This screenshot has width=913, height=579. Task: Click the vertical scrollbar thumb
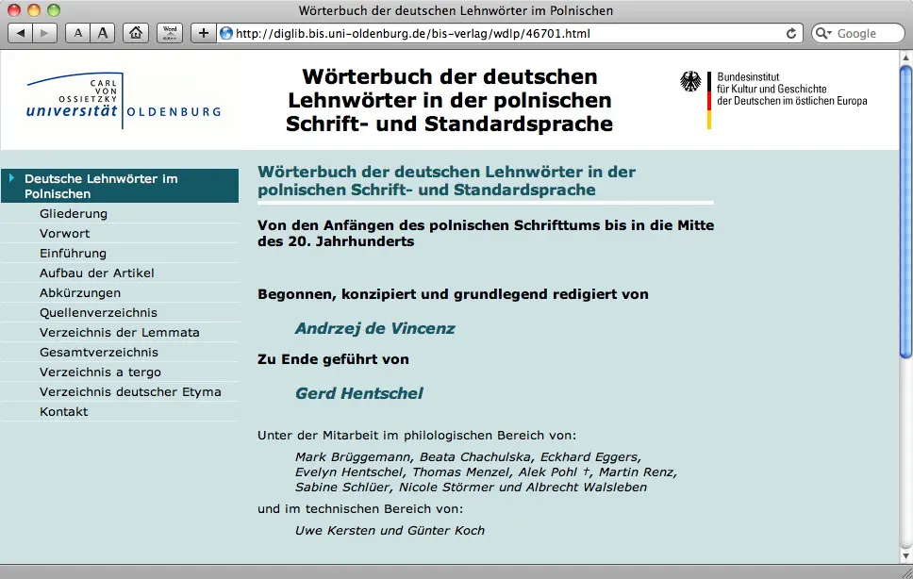[906, 211]
